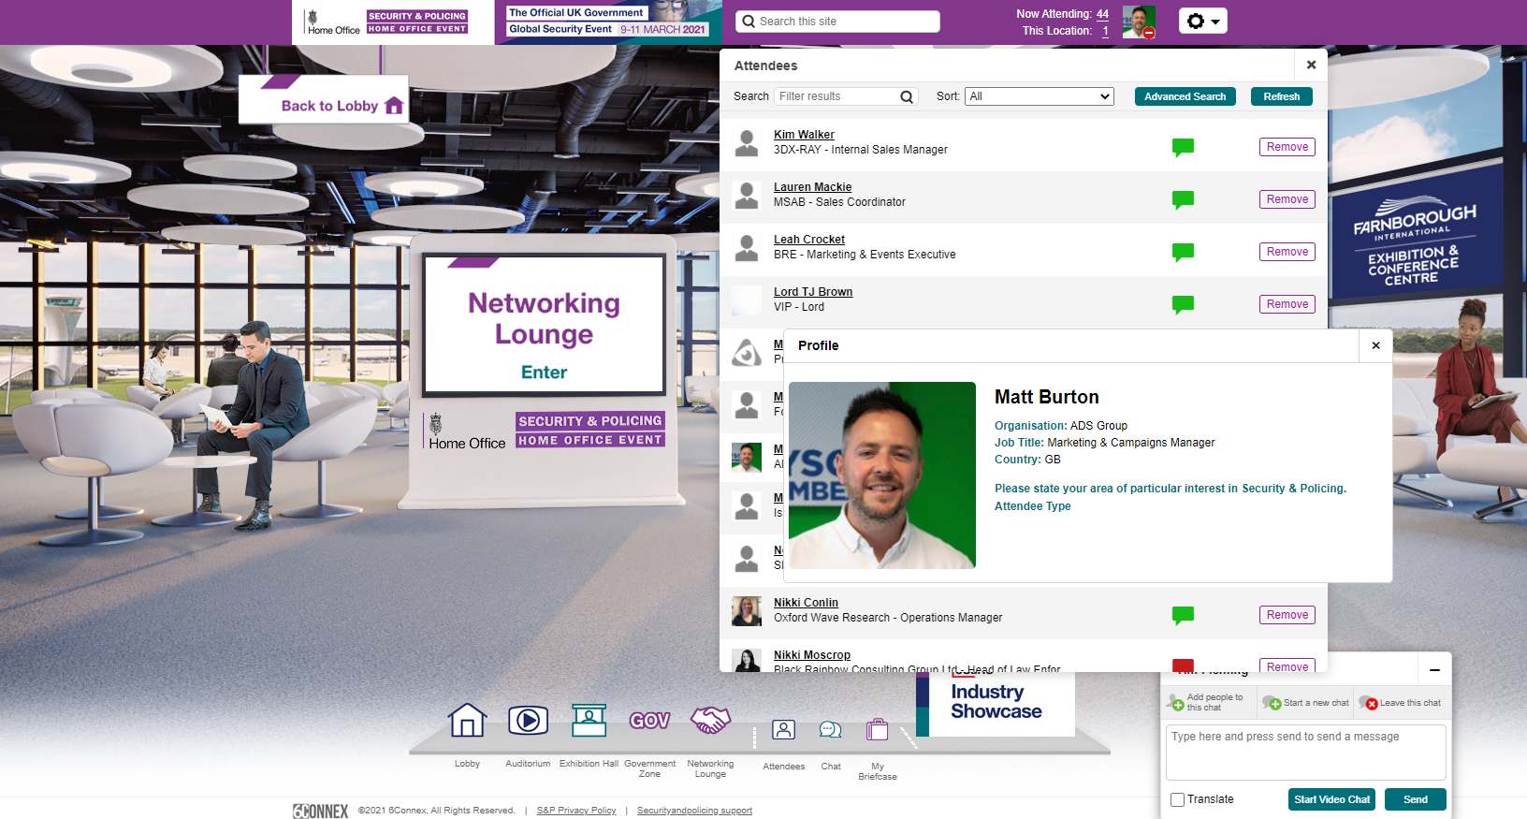
Task: Open Nikki Conlin profile link
Action: 806,603
